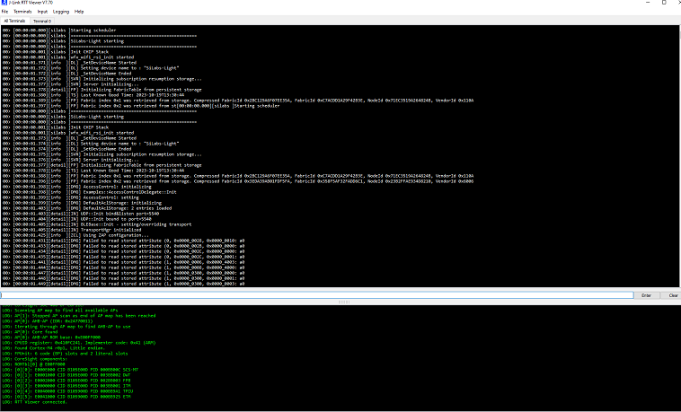681x412 pixels.
Task: Select 'Found Cortex-M4 r0p1, Little endian' line
Action: point(53,348)
